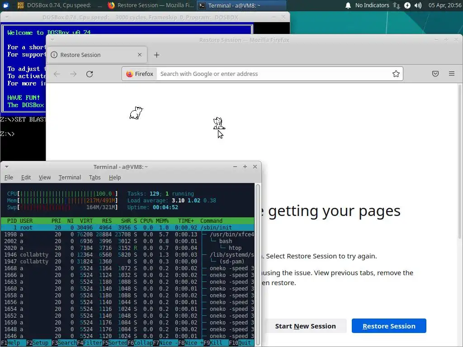Sort htop by the CPU% column header
The width and height of the screenshot is (463, 347).
(146, 221)
